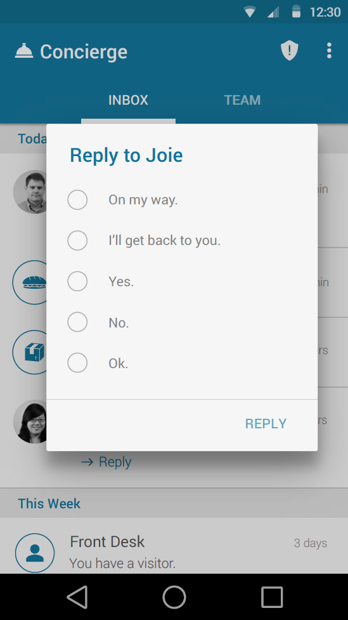Open the three-dot overflow menu
Image resolution: width=348 pixels, height=620 pixels.
click(x=328, y=51)
